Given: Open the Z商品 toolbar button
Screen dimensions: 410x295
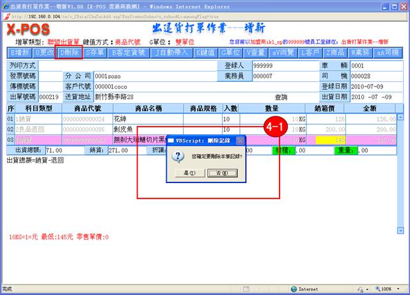Looking at the screenshot, I should coord(336,52).
